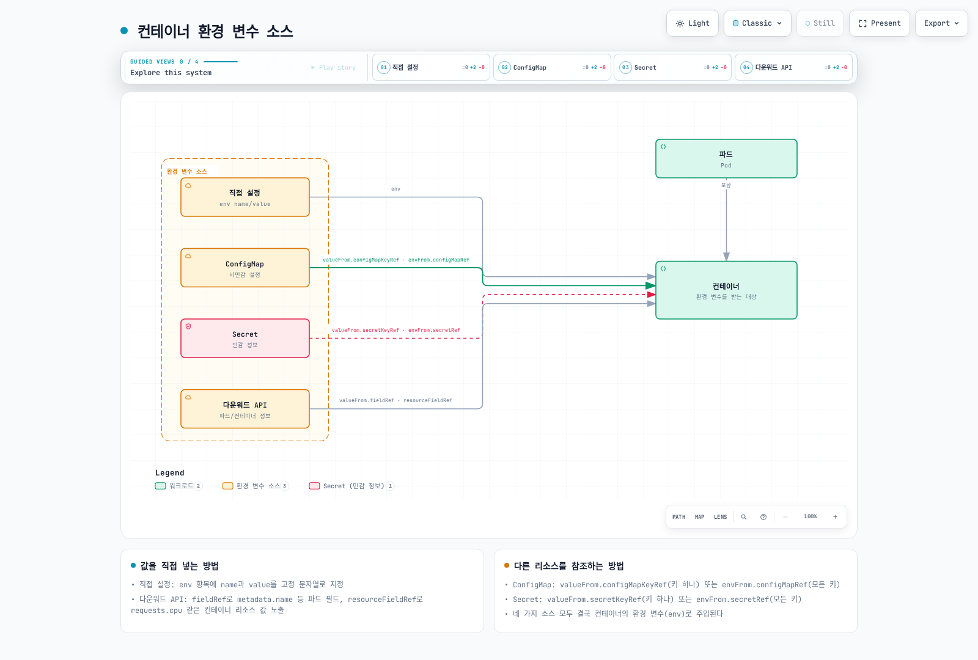The height and width of the screenshot is (660, 978).
Task: Toggle Secret (민감 정보) legend filter
Action: point(351,486)
